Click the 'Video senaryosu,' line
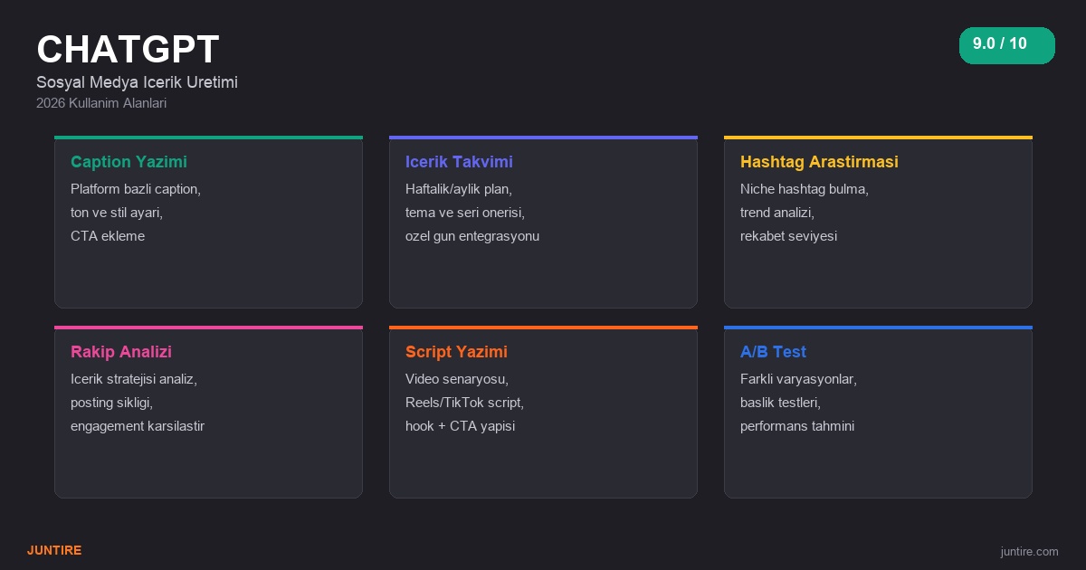1086x570 pixels. 457,379
